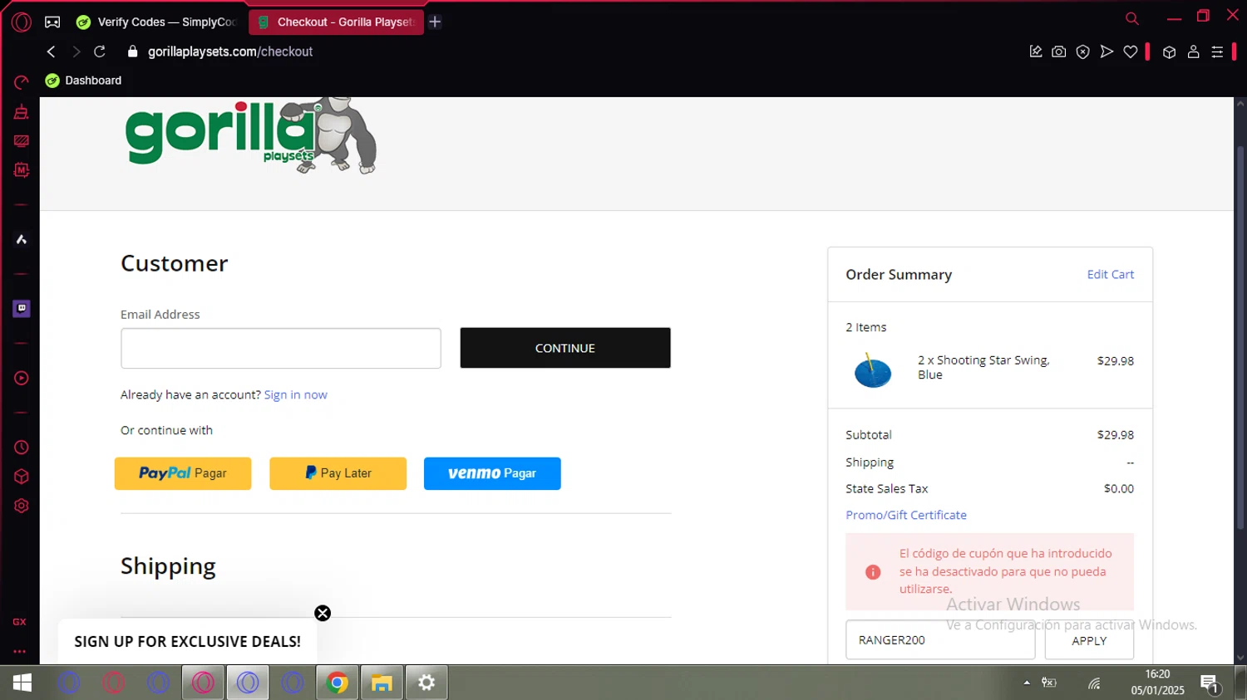Screen dimensions: 1247x700
Task: Reload the current page
Action: 100,51
